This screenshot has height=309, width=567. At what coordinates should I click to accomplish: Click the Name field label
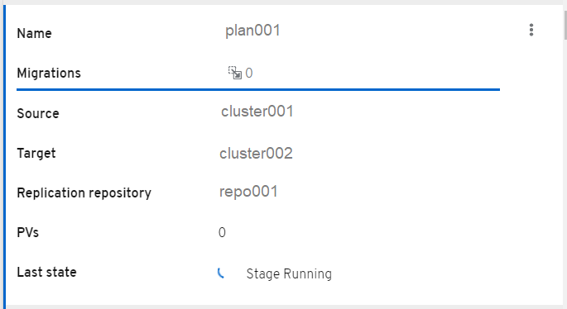tap(35, 34)
